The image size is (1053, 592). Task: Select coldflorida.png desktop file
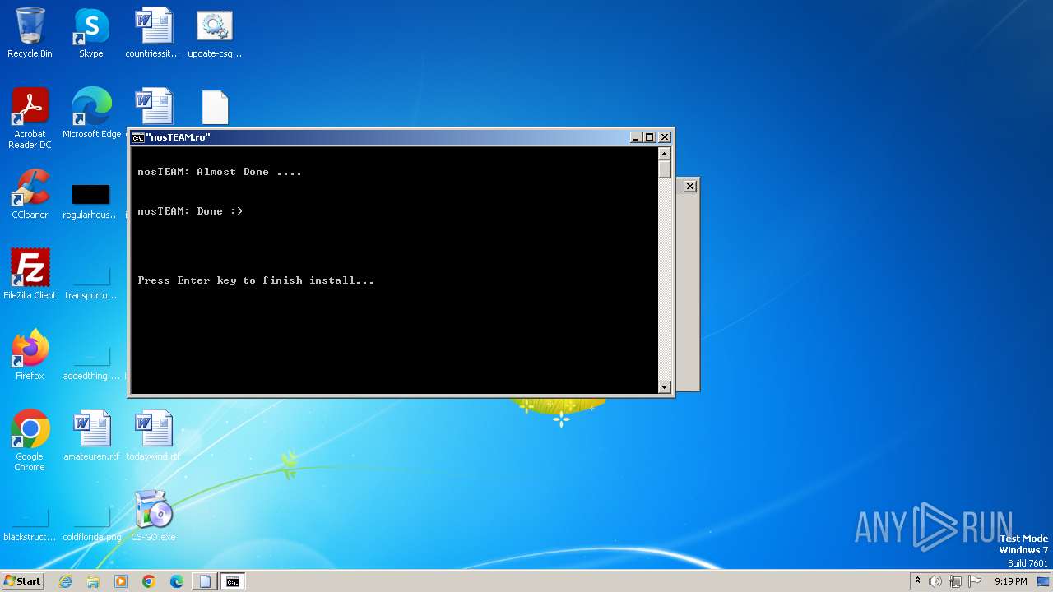(x=91, y=525)
